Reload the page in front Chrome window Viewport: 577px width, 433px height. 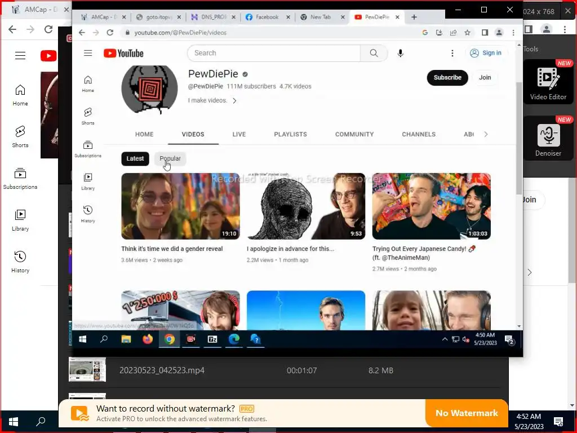[110, 32]
